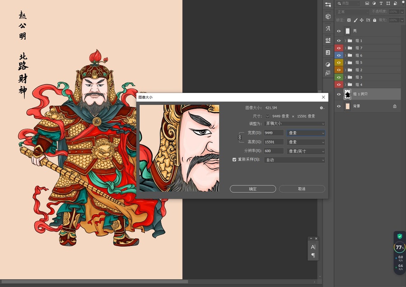406x287 pixels.
Task: Open the height unit 像素 dropdown
Action: click(x=306, y=142)
